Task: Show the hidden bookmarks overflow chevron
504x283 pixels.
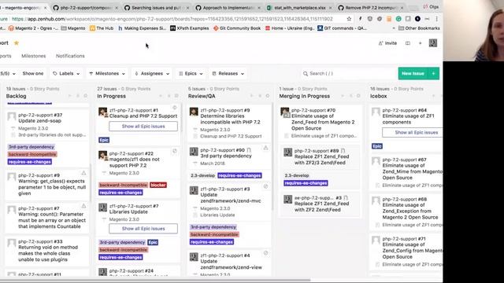Action: pyautogui.click(x=394, y=28)
